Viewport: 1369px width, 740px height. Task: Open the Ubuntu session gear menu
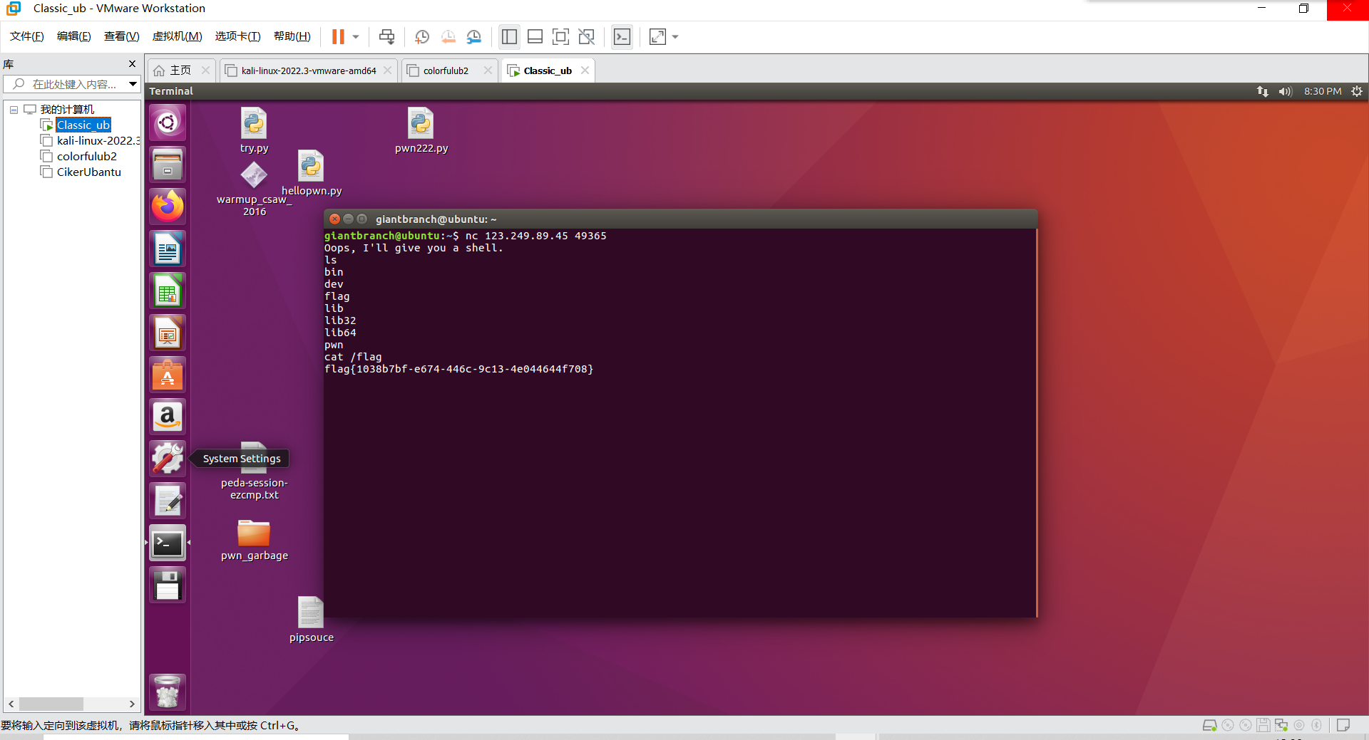(1357, 91)
